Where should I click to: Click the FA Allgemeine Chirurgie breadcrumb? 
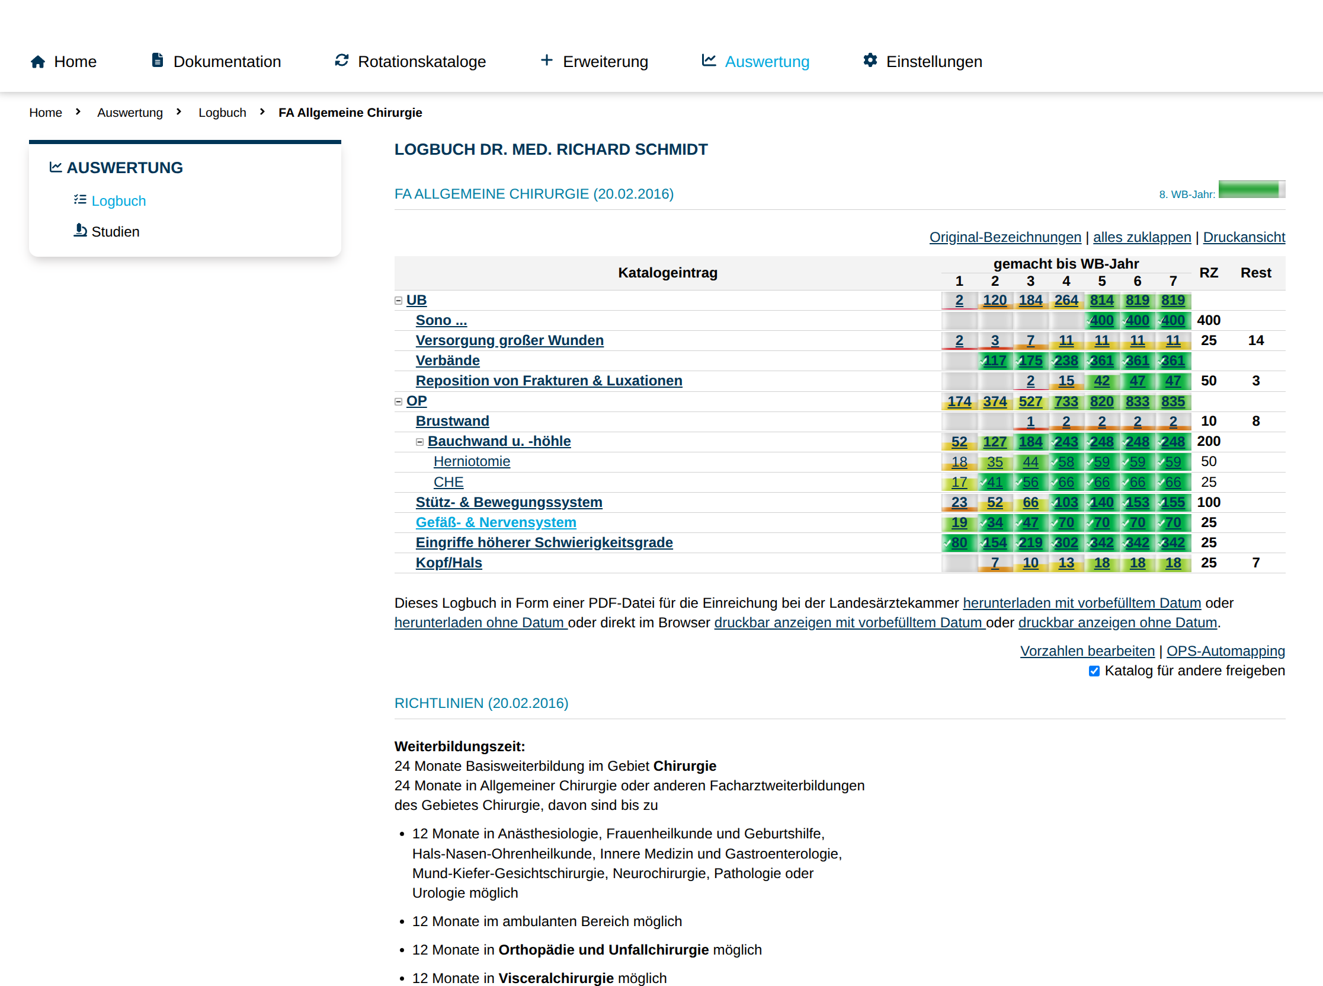tap(350, 113)
